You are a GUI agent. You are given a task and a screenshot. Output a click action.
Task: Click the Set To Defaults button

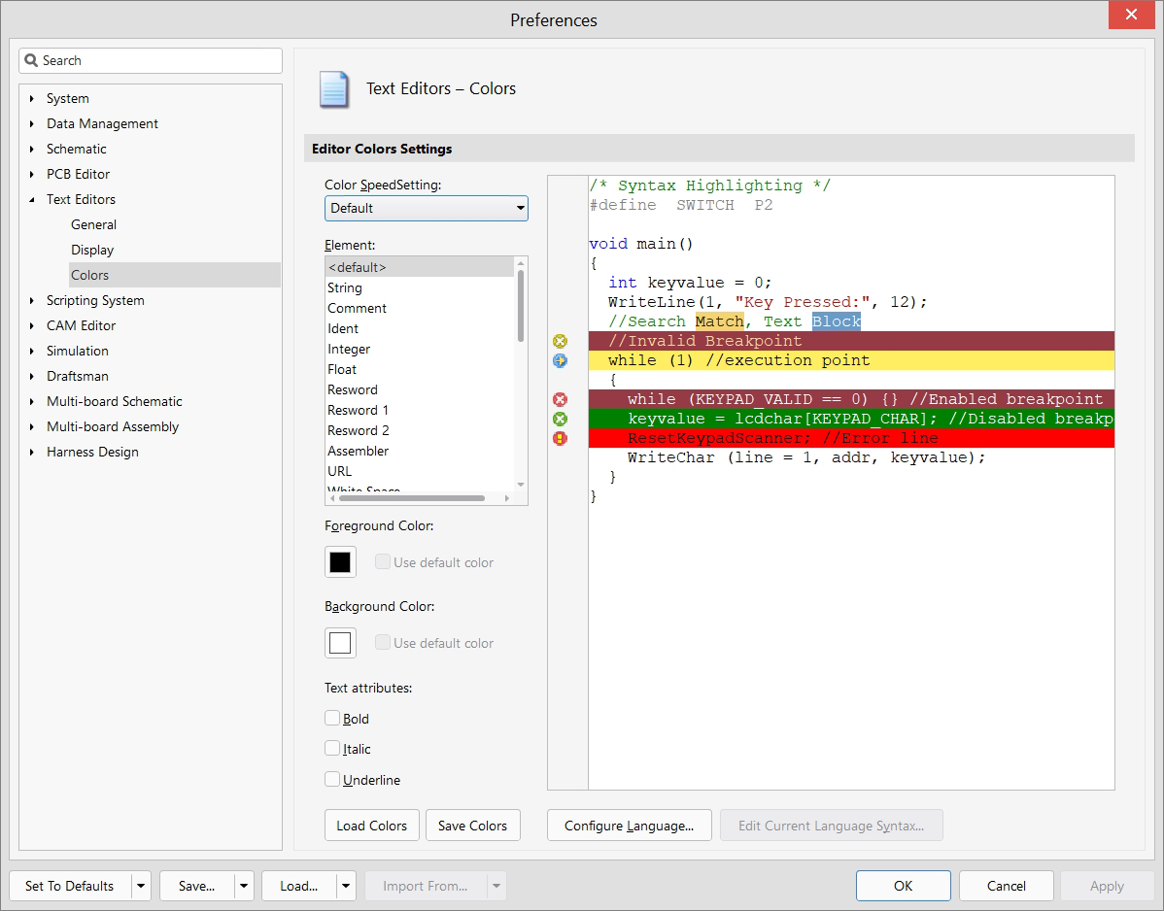click(70, 886)
